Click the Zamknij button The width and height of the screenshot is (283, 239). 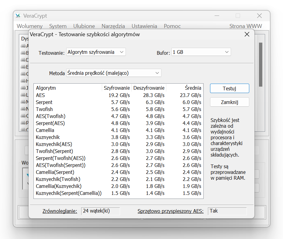[x=230, y=102]
